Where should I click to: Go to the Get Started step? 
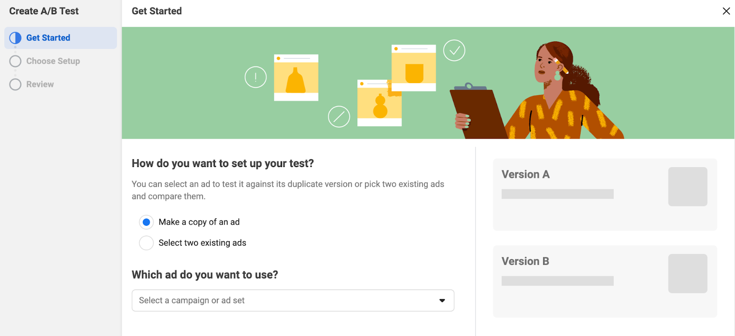pos(48,38)
